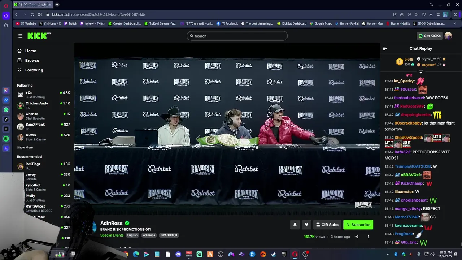Open the Google Maps bookmark
This screenshot has height=260, width=462.
pyautogui.click(x=321, y=23)
